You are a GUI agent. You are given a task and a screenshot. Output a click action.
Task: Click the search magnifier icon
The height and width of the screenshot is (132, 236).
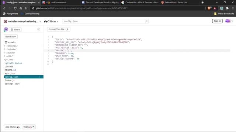pyautogui.click(x=146, y=21)
